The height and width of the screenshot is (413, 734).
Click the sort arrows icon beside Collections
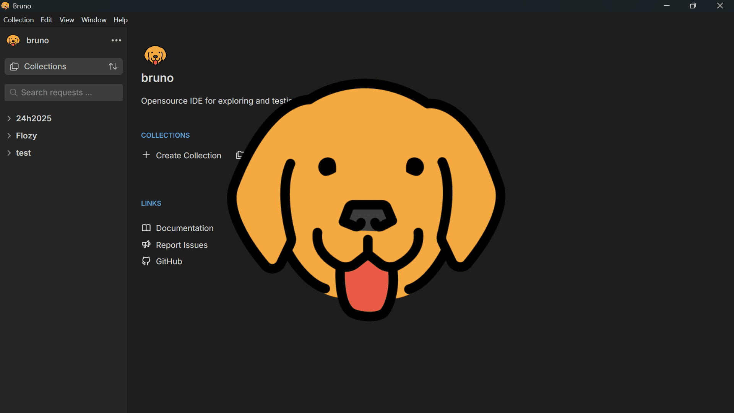click(113, 67)
